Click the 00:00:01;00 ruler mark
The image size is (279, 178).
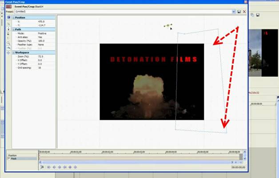pos(76,152)
